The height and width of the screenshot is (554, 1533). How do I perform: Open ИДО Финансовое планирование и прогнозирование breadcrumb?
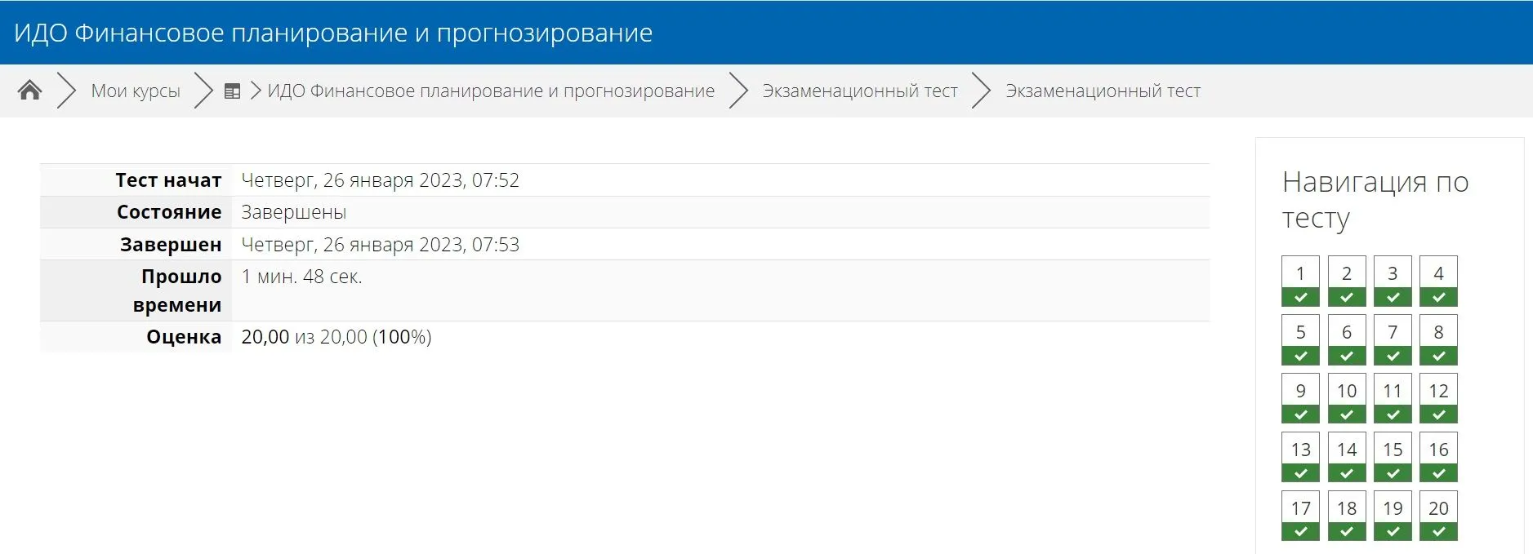click(491, 91)
